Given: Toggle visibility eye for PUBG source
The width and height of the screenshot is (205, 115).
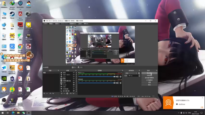Looking at the screenshot, I should [74, 87].
